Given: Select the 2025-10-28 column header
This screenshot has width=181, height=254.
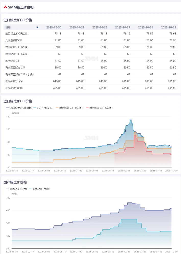Looking at the screenshot, I should tap(100, 27).
